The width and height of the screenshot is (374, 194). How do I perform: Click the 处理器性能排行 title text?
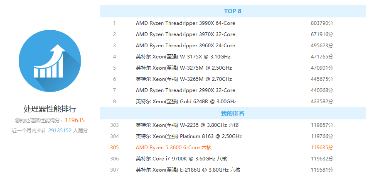(x=49, y=109)
